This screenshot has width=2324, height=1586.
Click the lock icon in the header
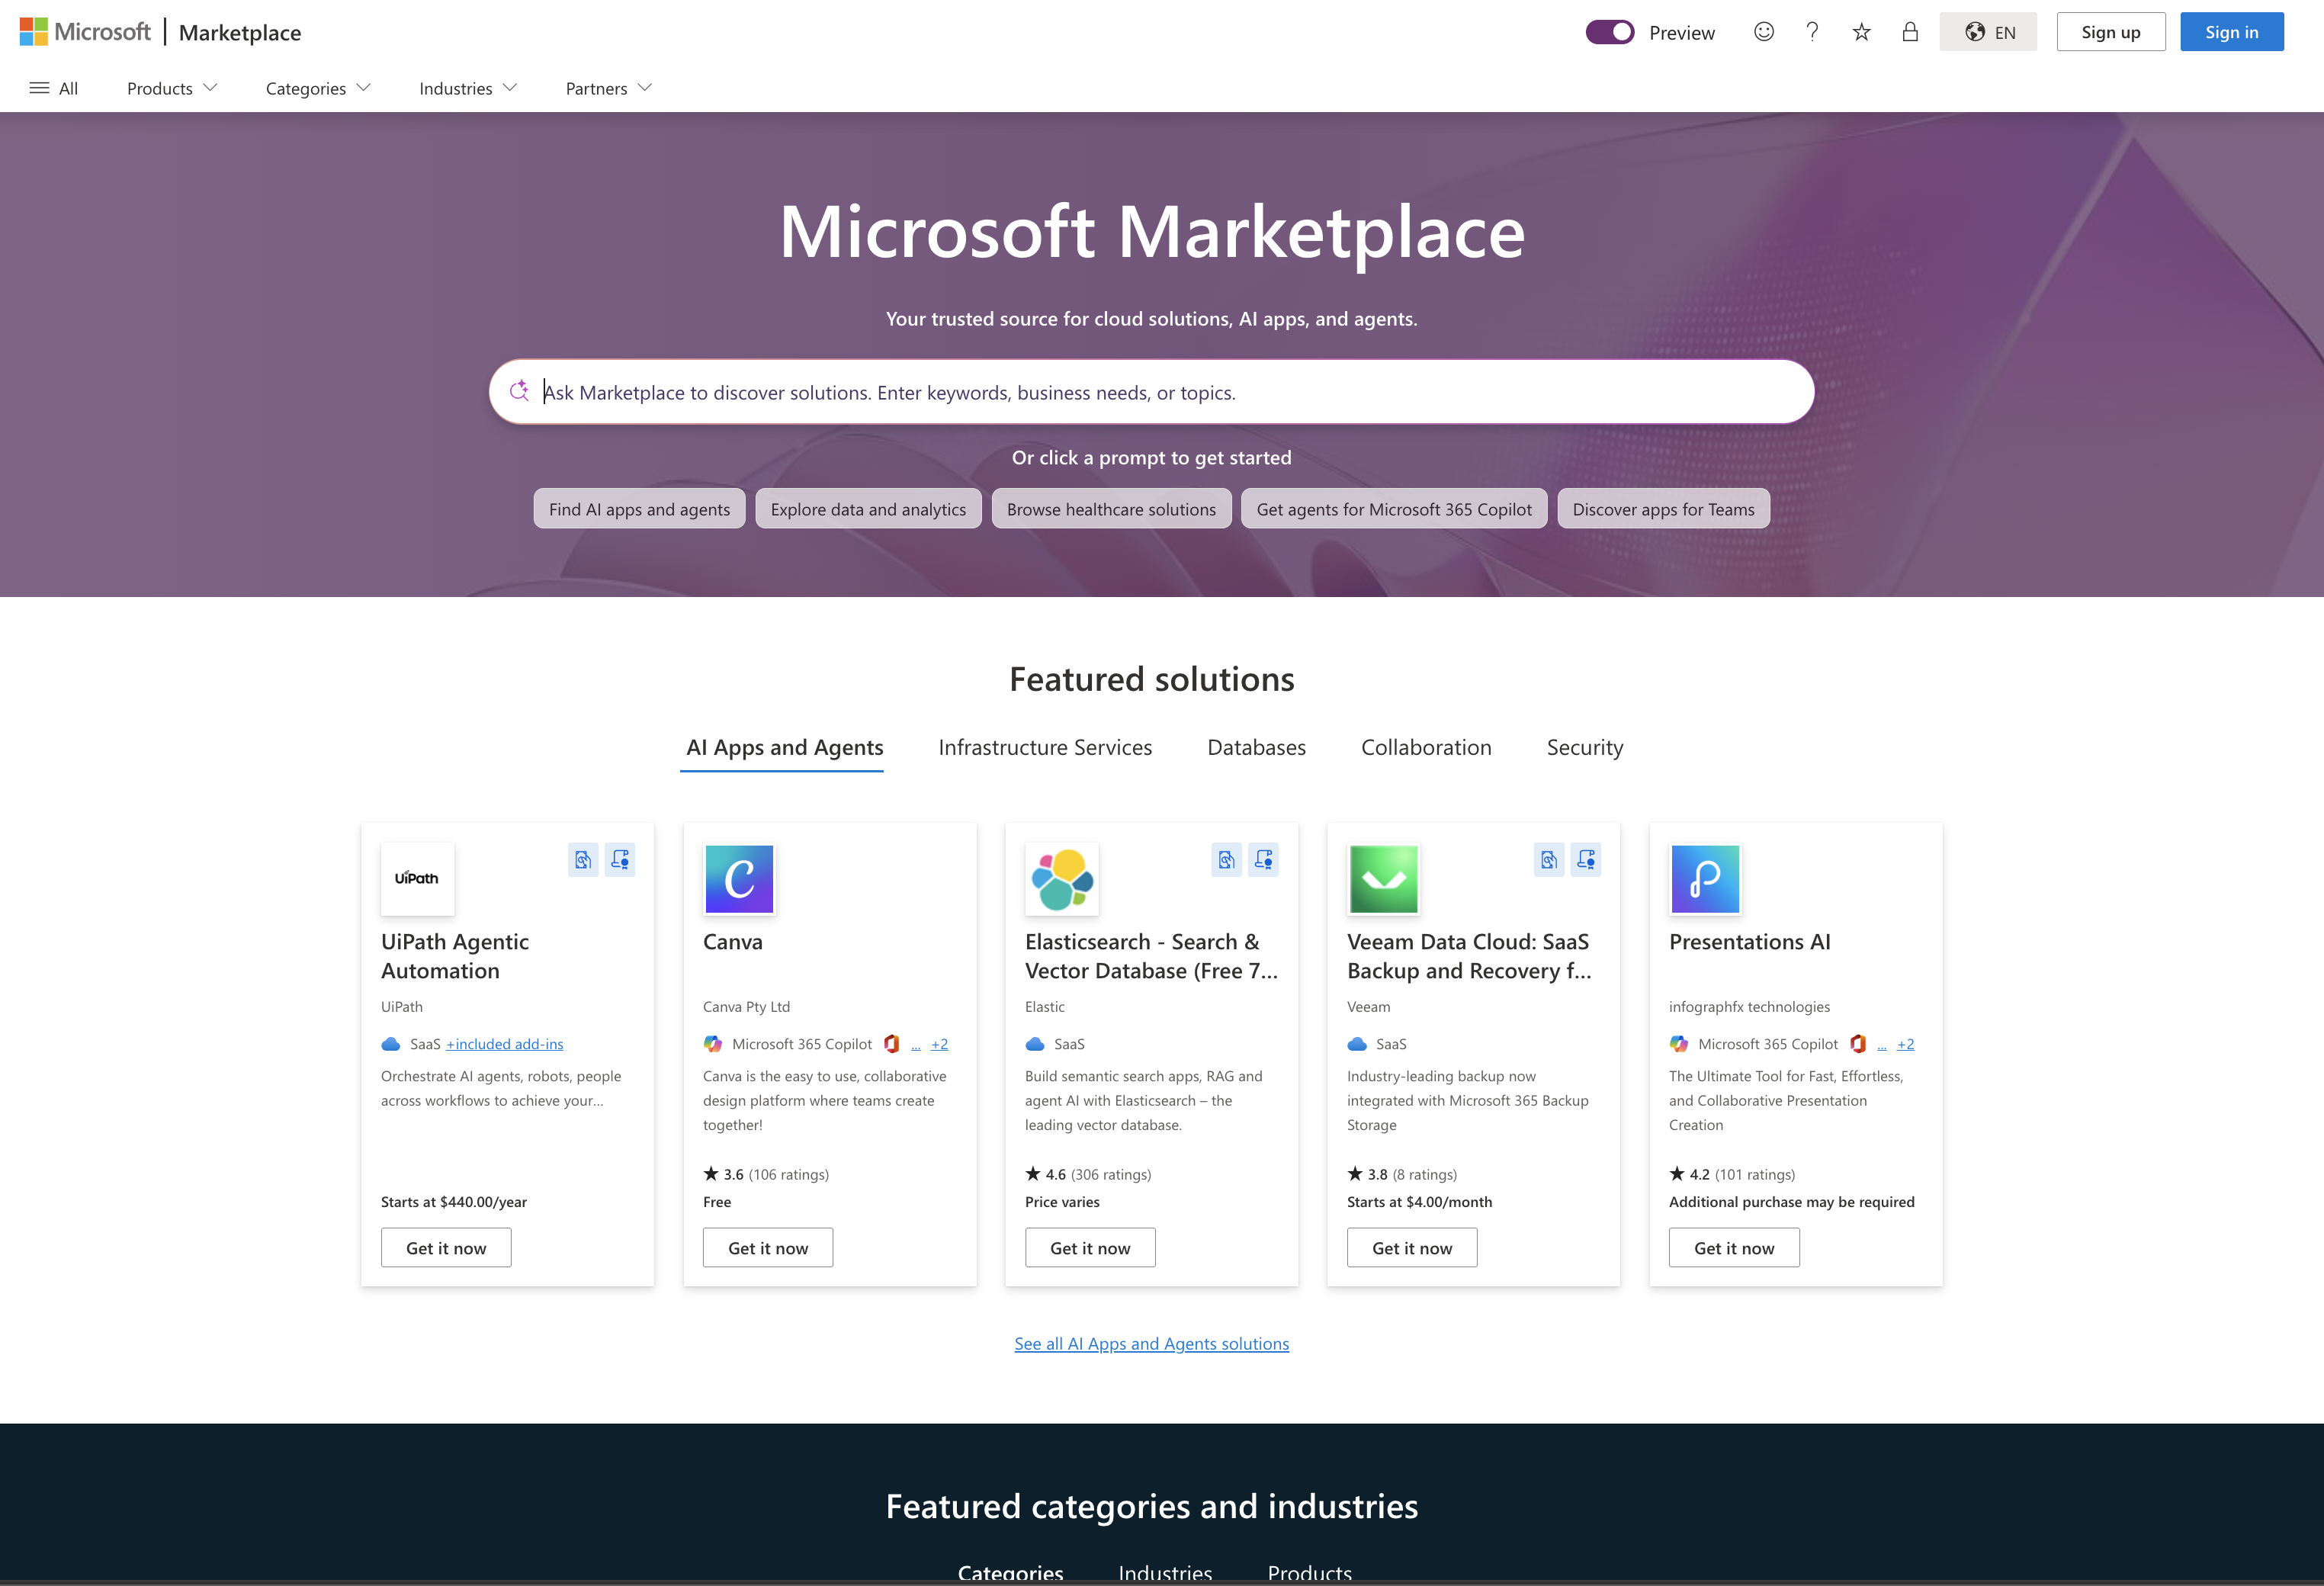[x=1910, y=32]
